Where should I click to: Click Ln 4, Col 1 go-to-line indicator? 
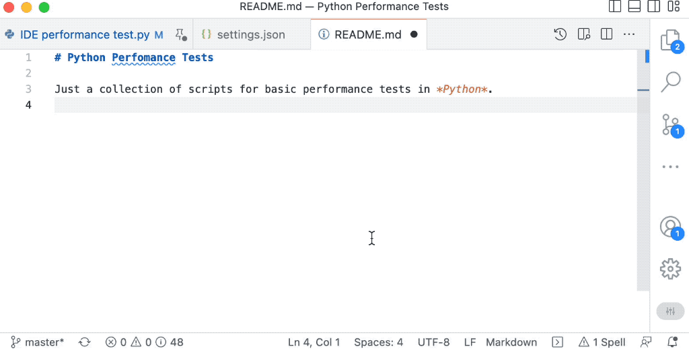tap(314, 342)
